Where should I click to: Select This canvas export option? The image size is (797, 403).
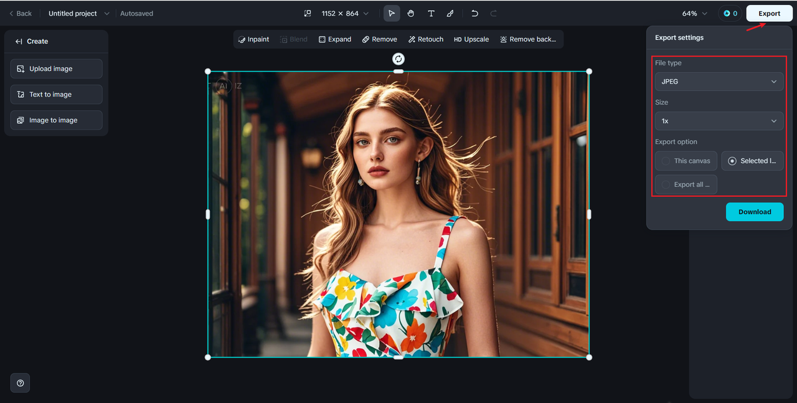pos(686,161)
